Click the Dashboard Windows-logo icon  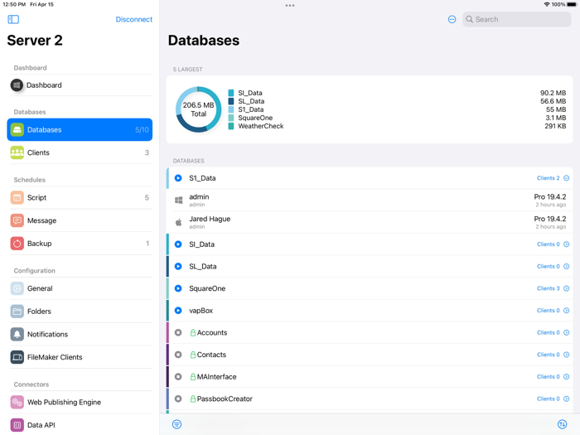pyautogui.click(x=17, y=85)
